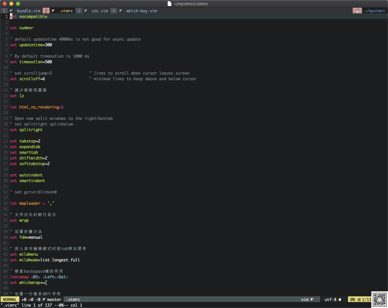Click the 'set shiftwidth=2' line
This screenshot has height=308, width=388.
point(29,158)
